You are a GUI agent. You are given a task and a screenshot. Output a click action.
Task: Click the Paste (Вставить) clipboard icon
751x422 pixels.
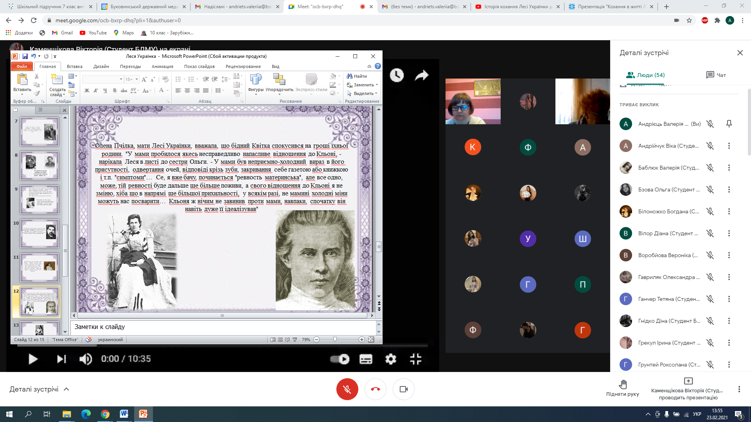(22, 80)
